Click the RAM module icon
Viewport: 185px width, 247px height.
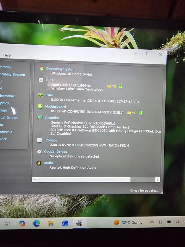tap(41, 95)
